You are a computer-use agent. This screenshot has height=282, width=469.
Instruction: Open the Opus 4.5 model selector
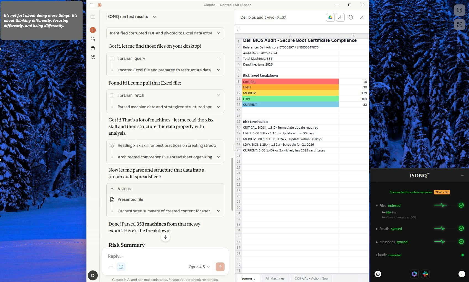[x=199, y=267]
